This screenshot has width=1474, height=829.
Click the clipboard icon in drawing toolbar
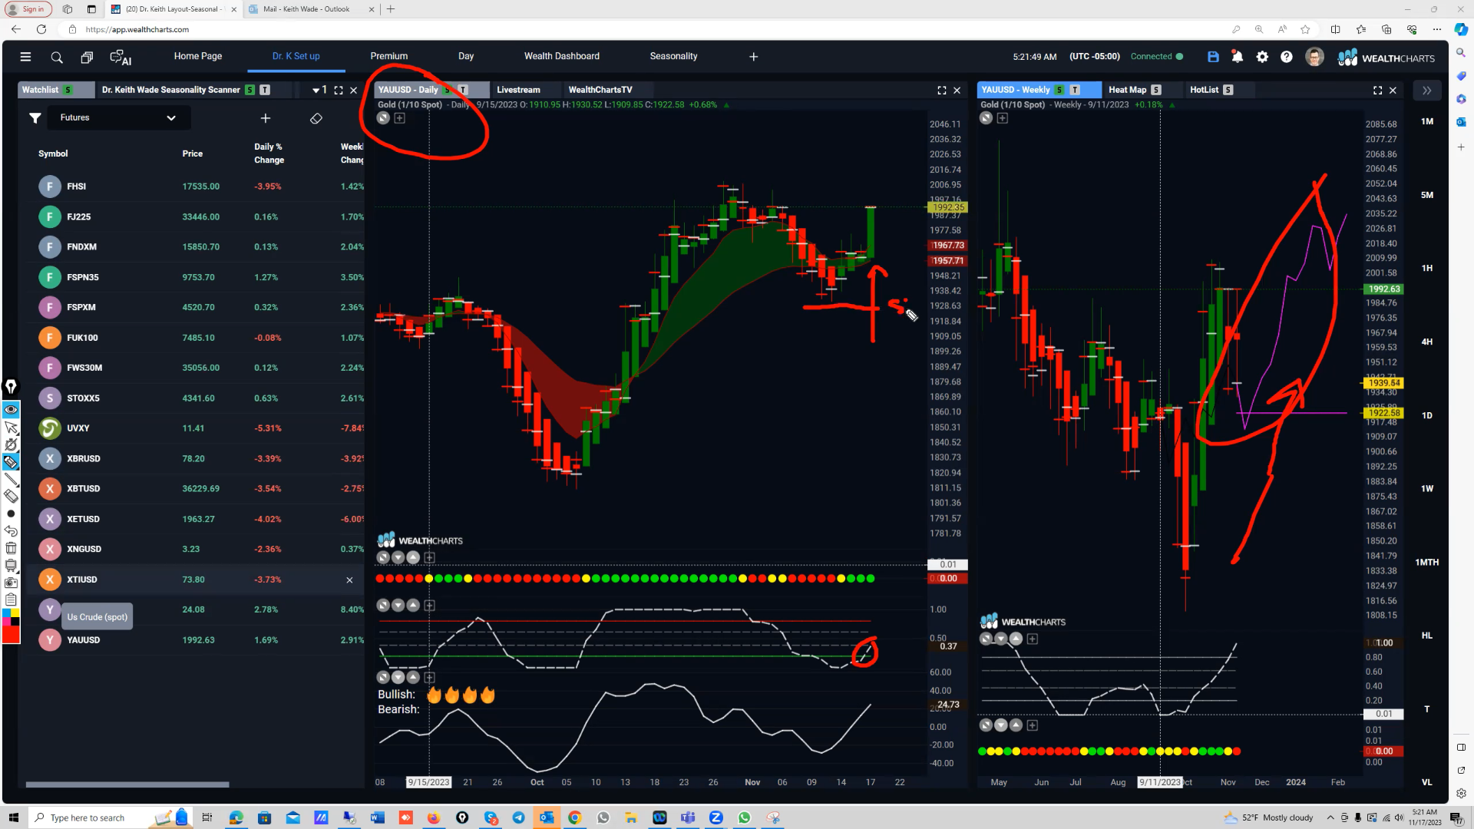[11, 599]
